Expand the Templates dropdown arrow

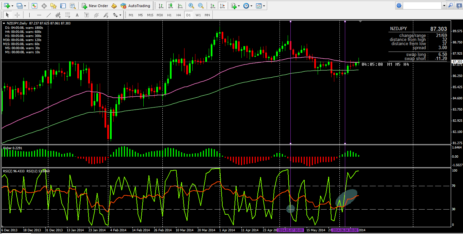tap(264, 6)
